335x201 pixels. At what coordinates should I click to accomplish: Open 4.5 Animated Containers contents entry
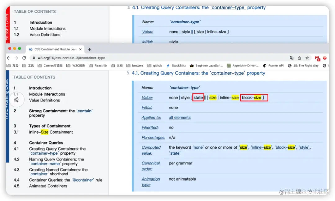[48, 186]
